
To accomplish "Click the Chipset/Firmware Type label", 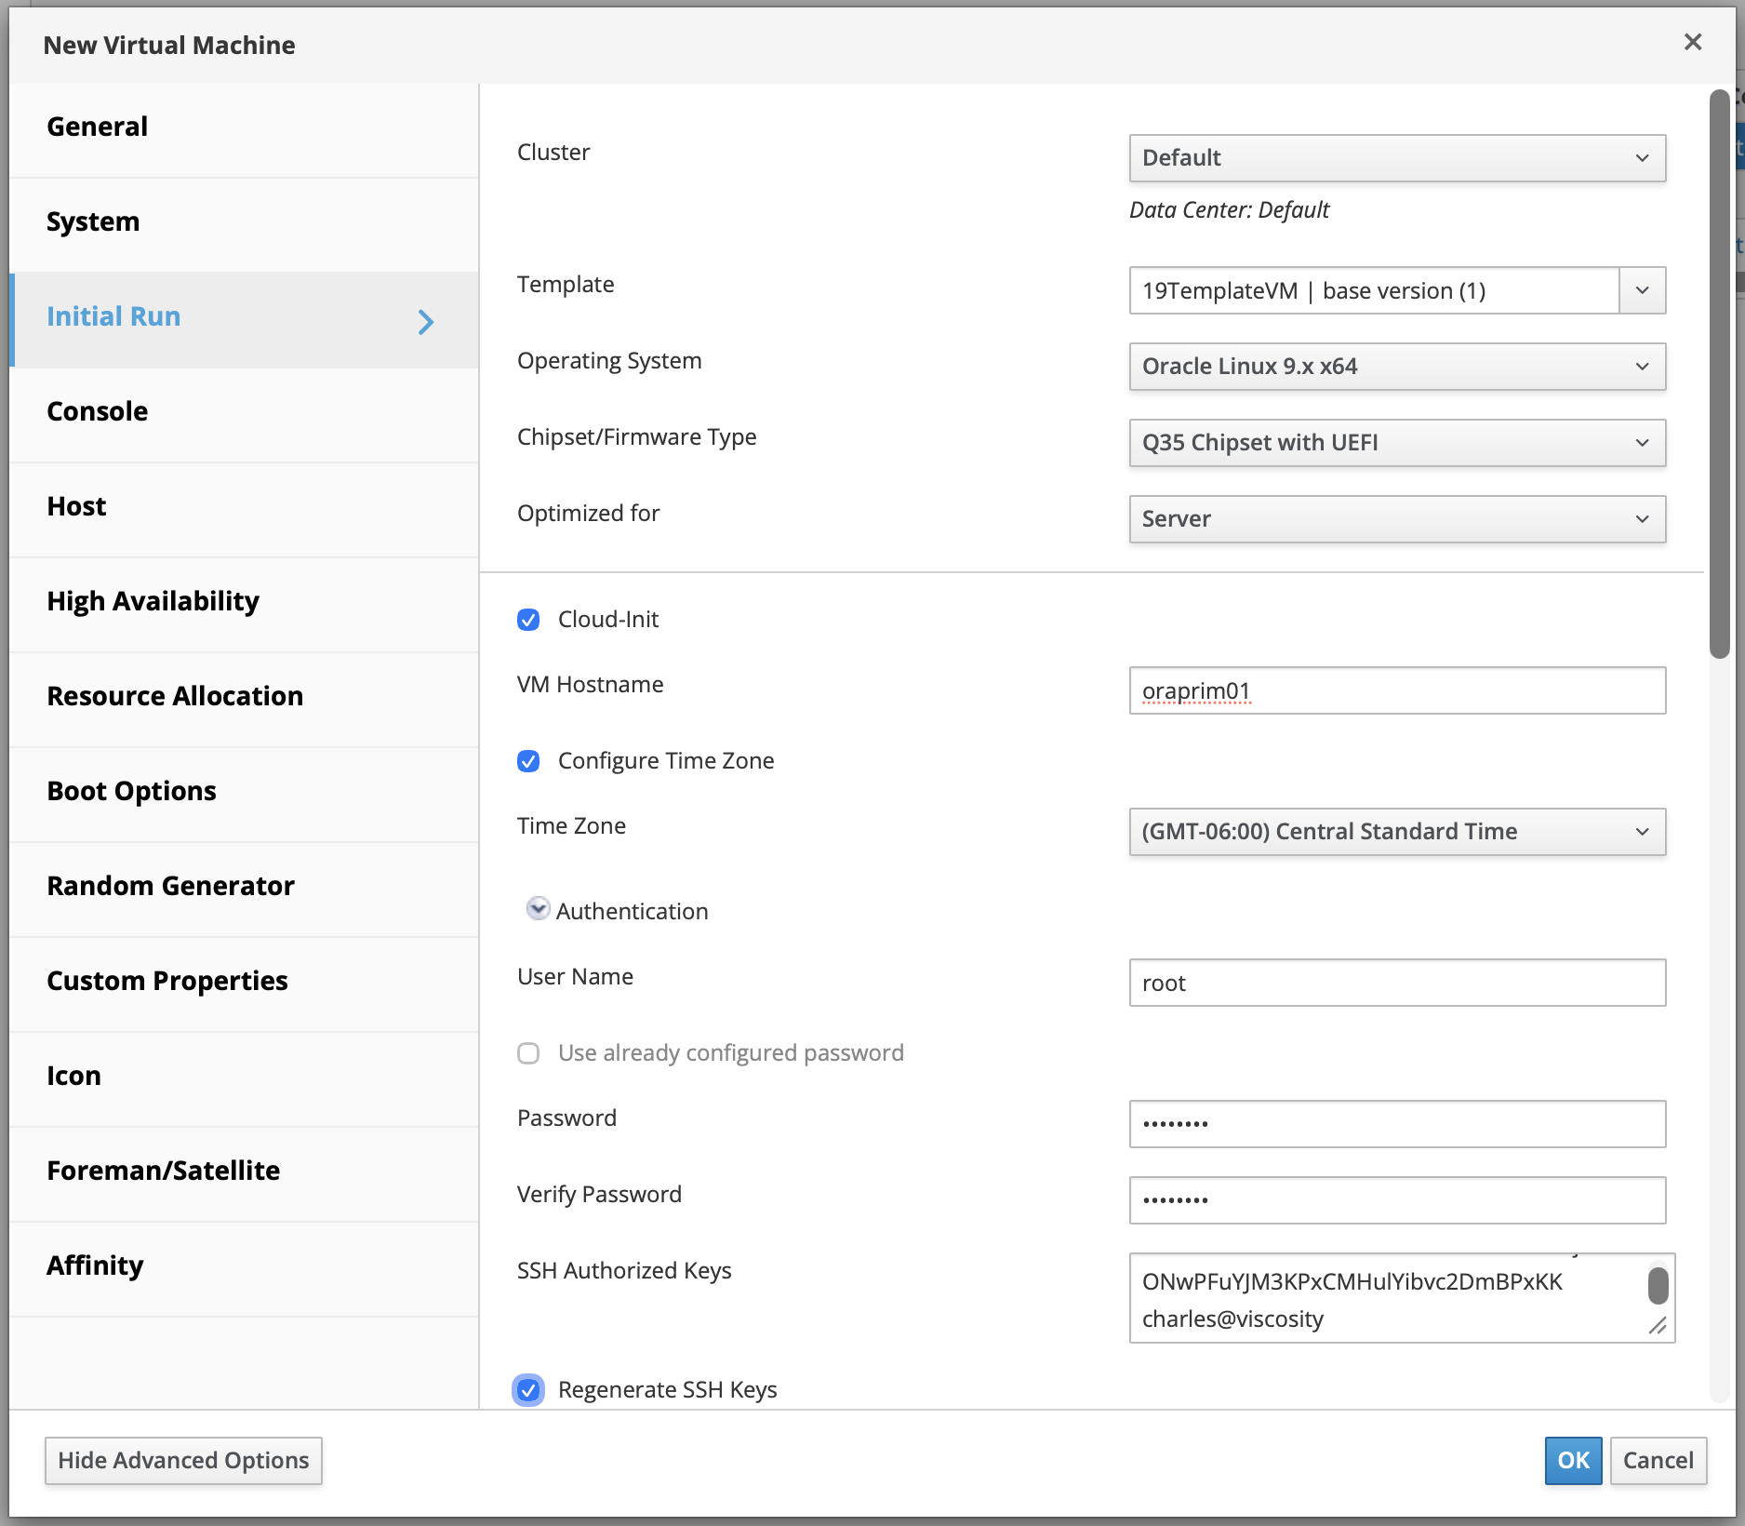I will [x=637, y=437].
